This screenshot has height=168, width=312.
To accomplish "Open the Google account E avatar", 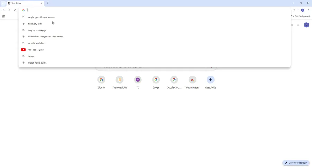I will [x=306, y=25].
